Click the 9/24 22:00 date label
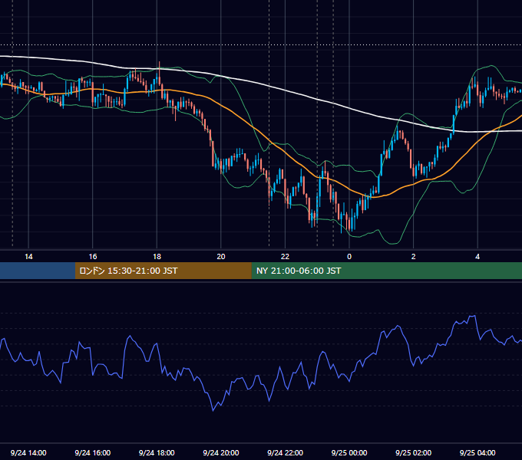This screenshot has height=460, width=522. (x=285, y=452)
